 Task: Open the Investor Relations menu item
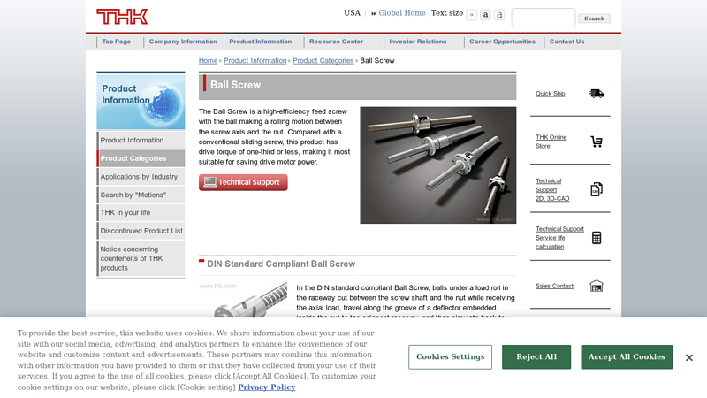point(418,42)
